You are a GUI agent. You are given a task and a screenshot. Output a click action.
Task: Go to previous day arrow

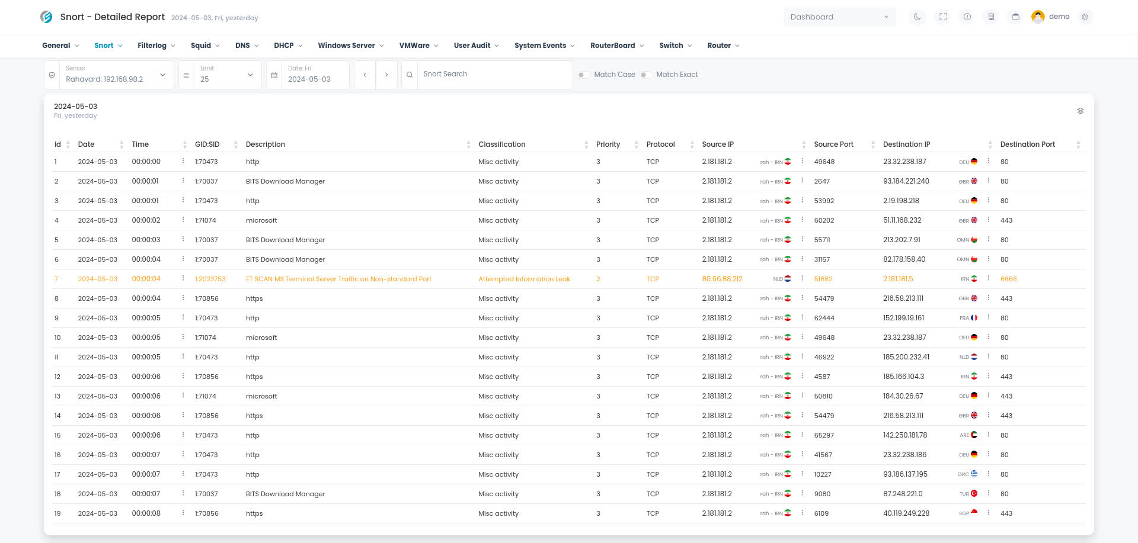[365, 75]
